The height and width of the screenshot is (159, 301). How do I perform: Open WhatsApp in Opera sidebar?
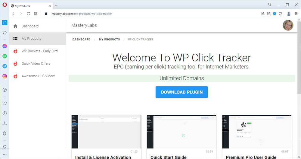pos(5,56)
